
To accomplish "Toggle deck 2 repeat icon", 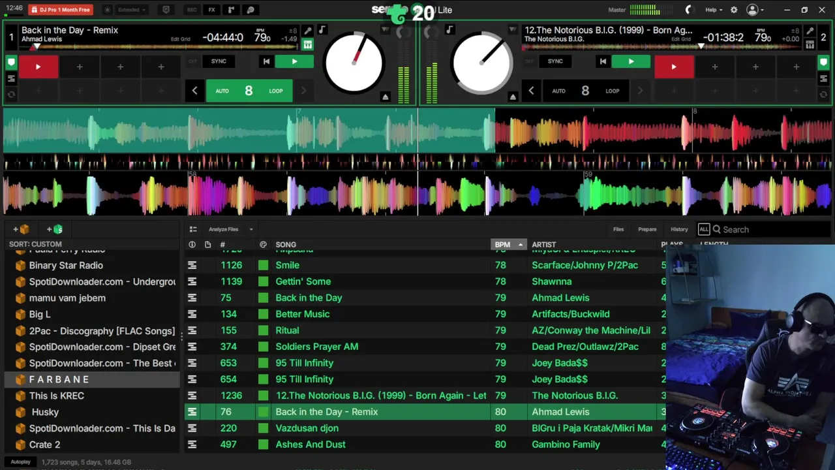I will (x=823, y=94).
